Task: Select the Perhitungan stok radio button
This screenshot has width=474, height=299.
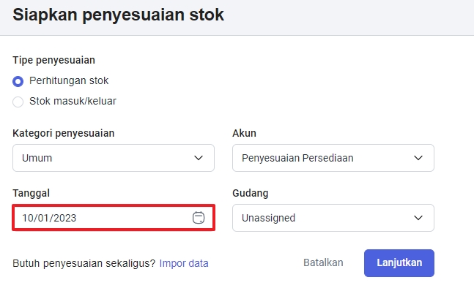Action: tap(18, 81)
